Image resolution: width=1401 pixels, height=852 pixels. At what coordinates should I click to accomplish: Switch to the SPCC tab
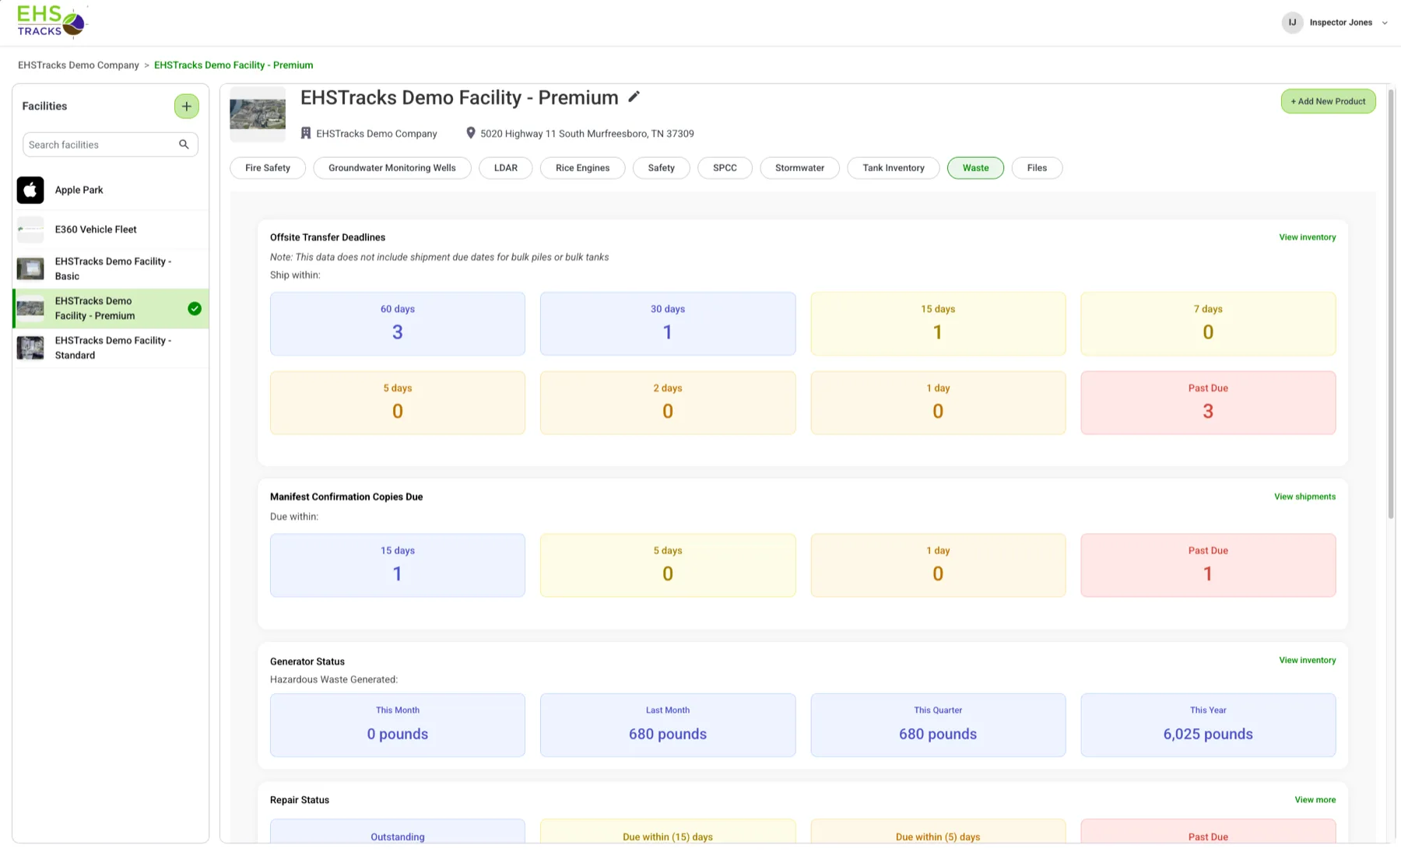[x=725, y=168]
